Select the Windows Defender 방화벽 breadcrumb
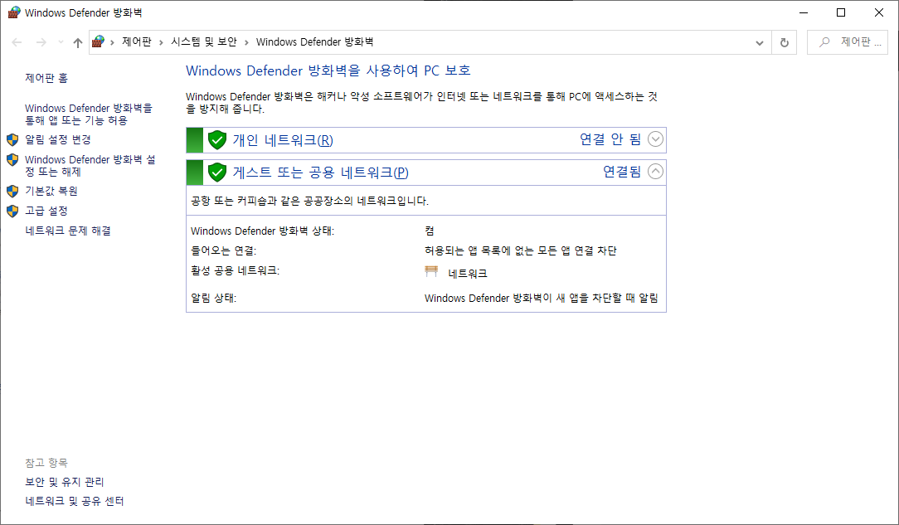Screen dimensions: 899x525 pos(315,41)
